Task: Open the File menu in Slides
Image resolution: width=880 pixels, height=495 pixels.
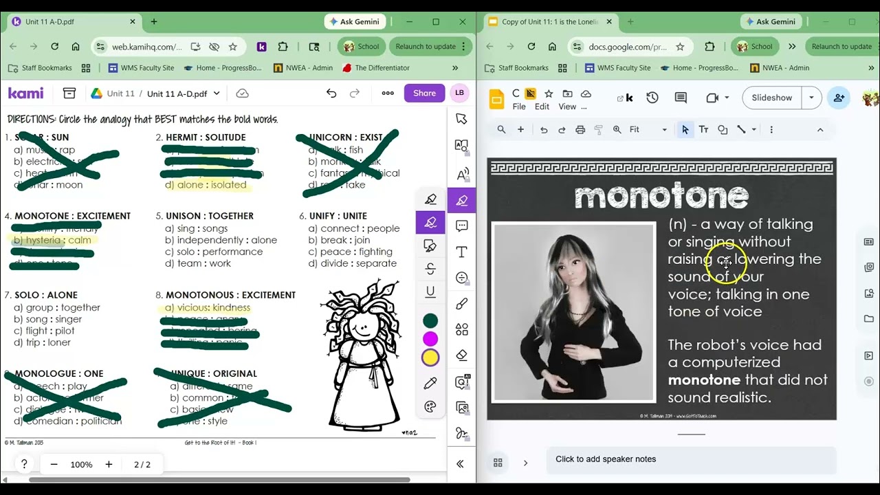Action: coord(519,107)
